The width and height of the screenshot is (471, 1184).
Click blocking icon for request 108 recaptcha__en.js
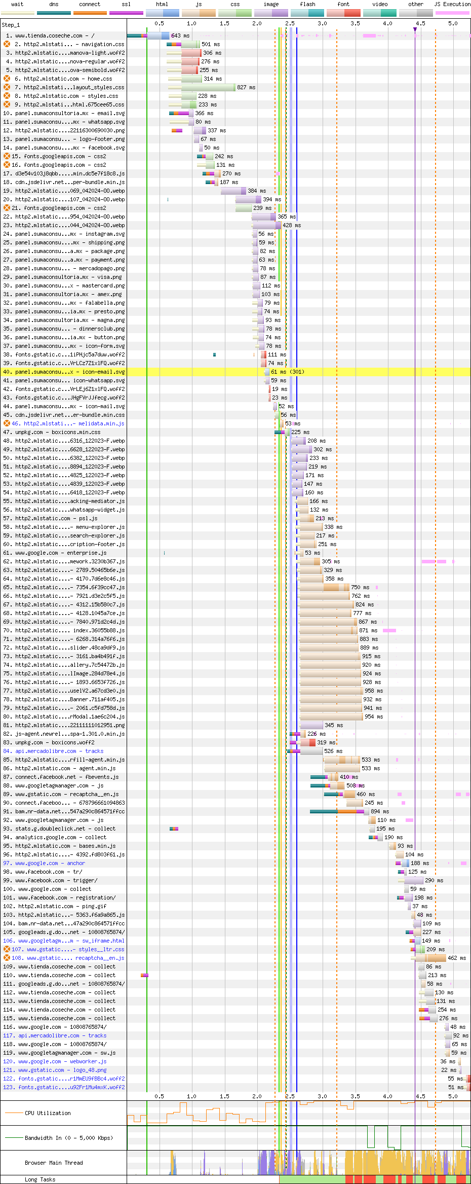pos(7,958)
